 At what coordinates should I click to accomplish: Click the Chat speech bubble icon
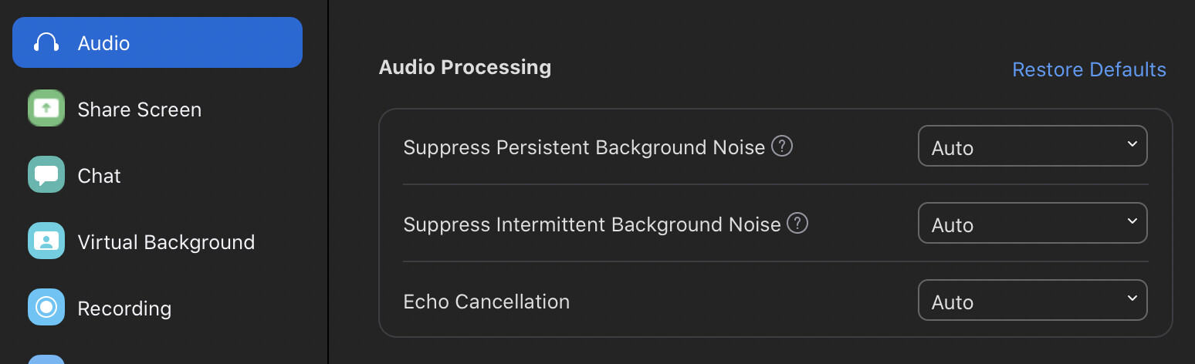click(46, 175)
